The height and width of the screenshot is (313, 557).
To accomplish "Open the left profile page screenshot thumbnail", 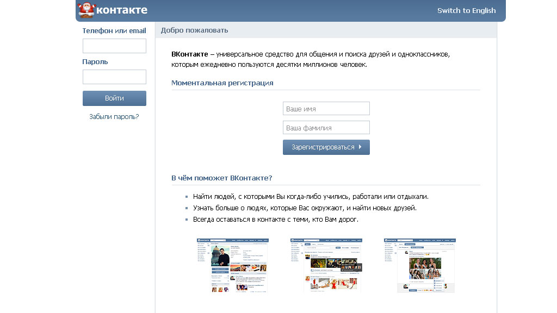I will pyautogui.click(x=232, y=265).
